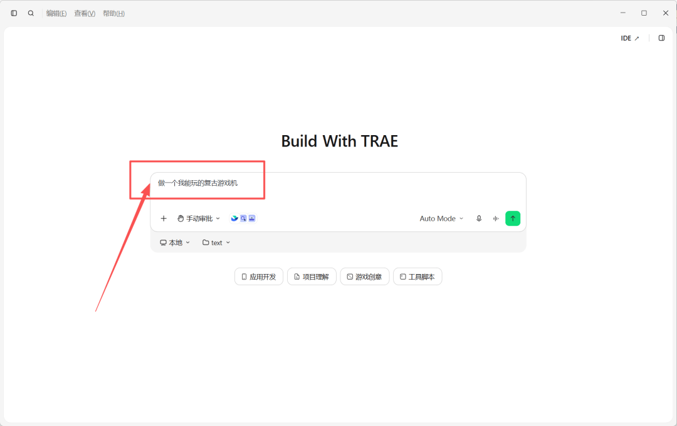Switch to IDE using the IDE link
677x426 pixels.
click(x=630, y=38)
